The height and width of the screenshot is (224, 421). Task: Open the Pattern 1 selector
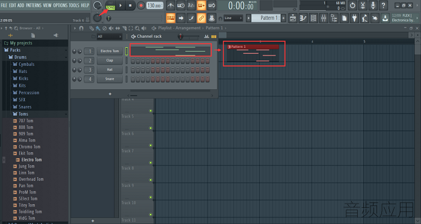point(266,18)
